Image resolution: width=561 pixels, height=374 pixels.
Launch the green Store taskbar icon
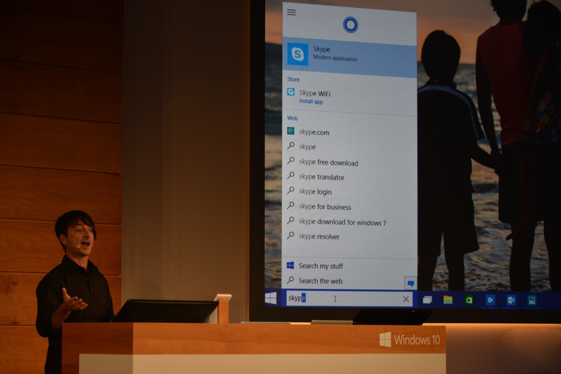click(x=469, y=300)
